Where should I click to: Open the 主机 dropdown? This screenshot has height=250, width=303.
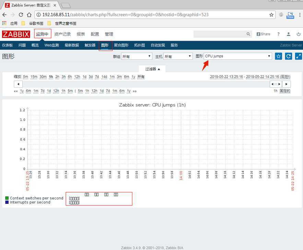(x=178, y=56)
